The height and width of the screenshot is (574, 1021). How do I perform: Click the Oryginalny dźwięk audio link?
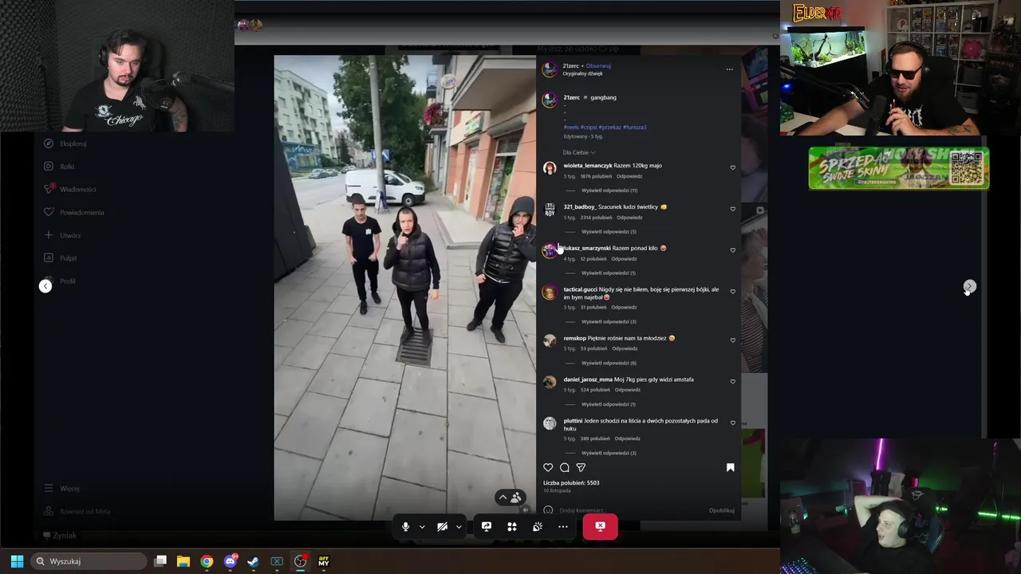click(x=582, y=73)
